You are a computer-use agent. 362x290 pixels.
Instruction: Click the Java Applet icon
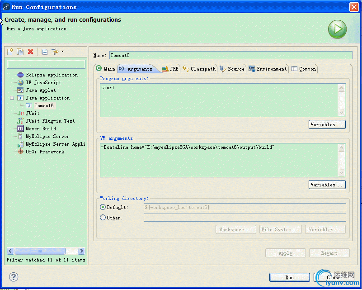click(x=20, y=90)
